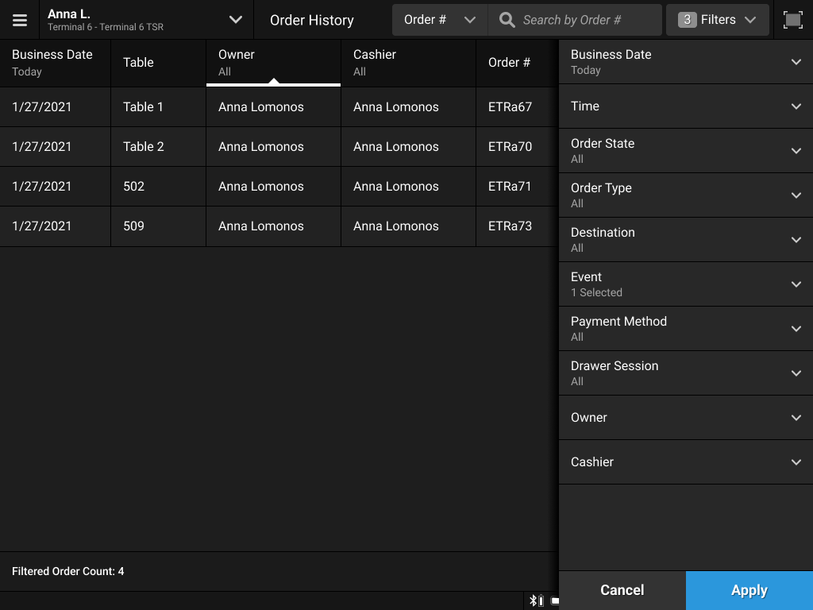Open the Order # search type dropdown
The height and width of the screenshot is (610, 813).
439,20
